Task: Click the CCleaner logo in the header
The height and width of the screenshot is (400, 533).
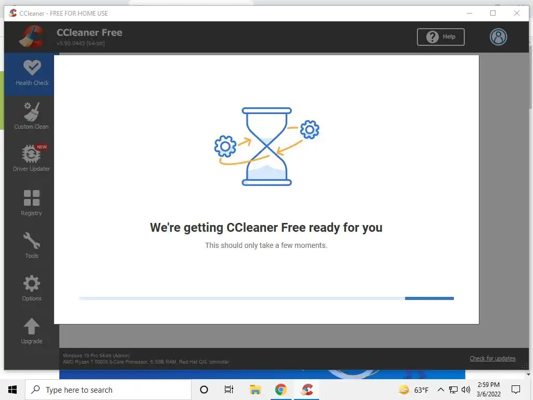Action: pyautogui.click(x=32, y=37)
